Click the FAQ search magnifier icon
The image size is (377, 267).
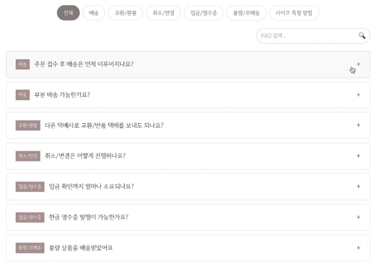click(x=362, y=36)
